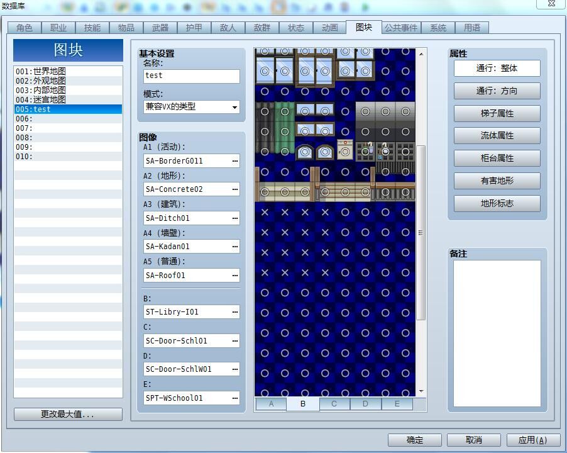567x453 pixels.
Task: Select tileset page tab E
Action: pos(397,404)
